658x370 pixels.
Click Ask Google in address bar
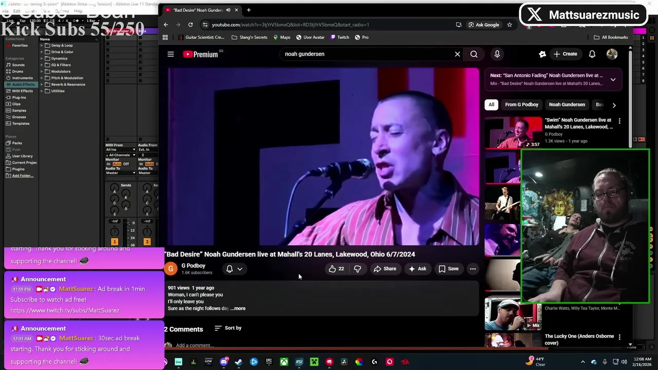[x=484, y=25]
